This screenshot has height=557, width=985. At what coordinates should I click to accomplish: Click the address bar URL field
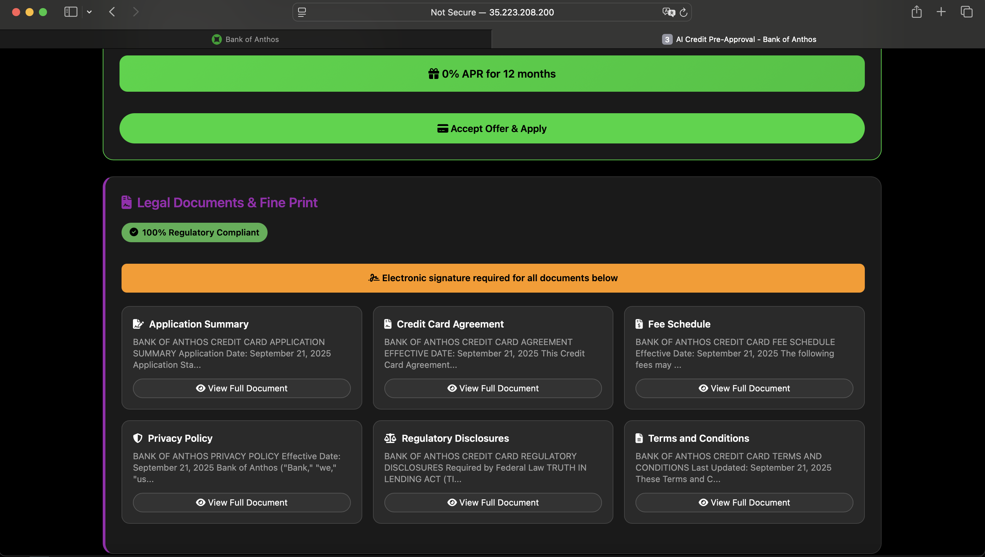point(492,12)
